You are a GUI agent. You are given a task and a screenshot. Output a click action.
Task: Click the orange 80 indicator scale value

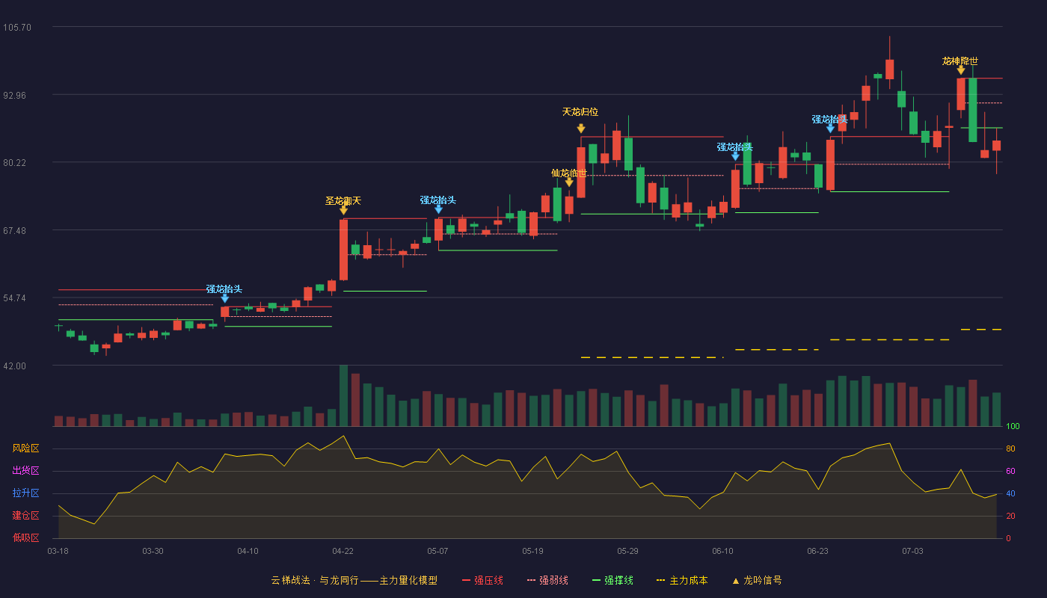point(1010,449)
